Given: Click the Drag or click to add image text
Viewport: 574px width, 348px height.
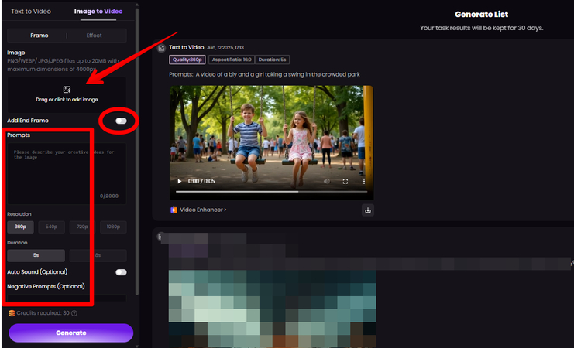Looking at the screenshot, I should 67,100.
